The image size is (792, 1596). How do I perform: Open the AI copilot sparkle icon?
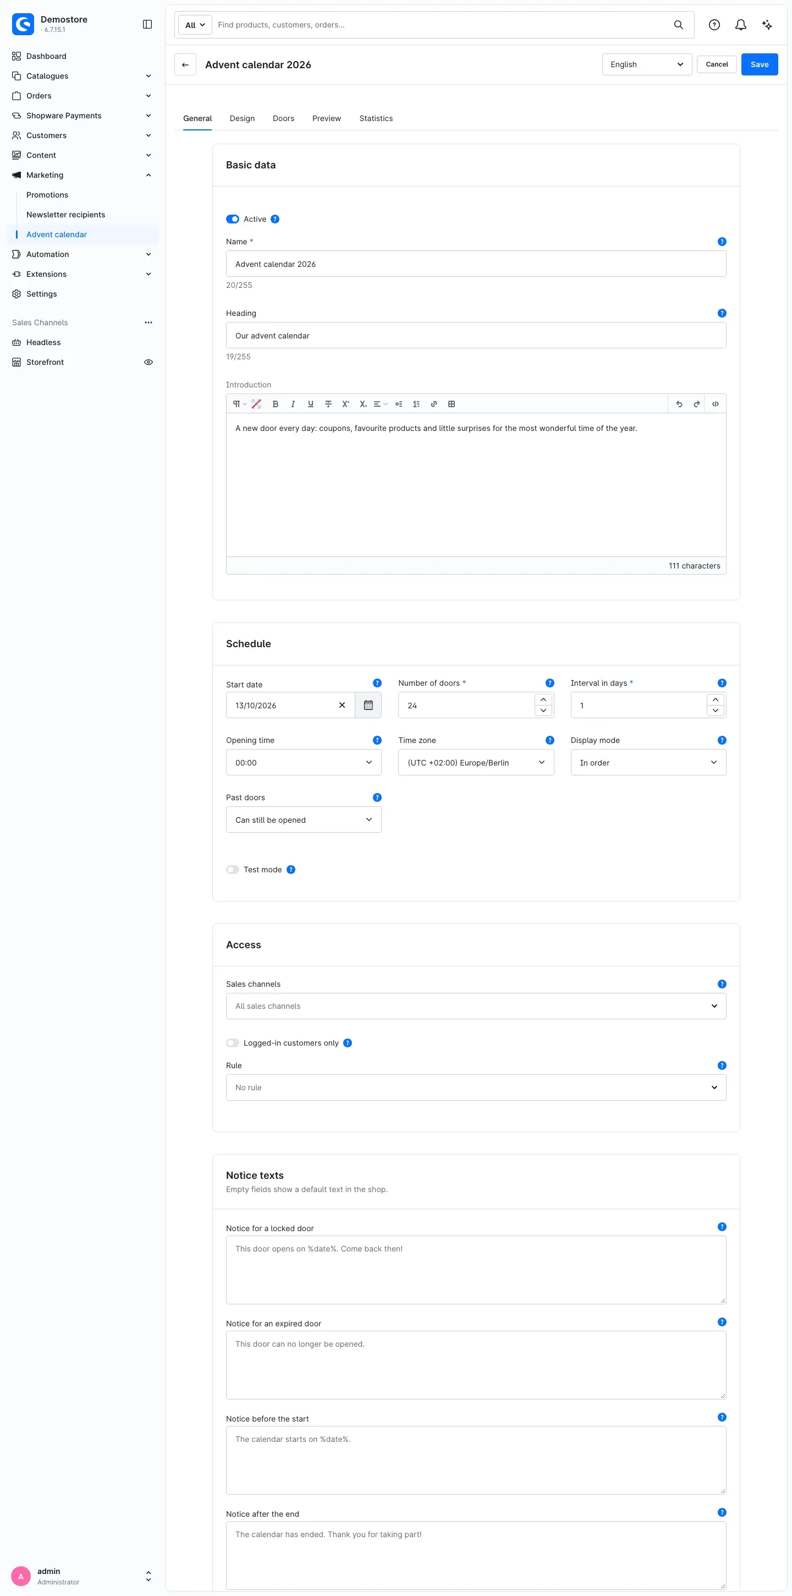767,25
